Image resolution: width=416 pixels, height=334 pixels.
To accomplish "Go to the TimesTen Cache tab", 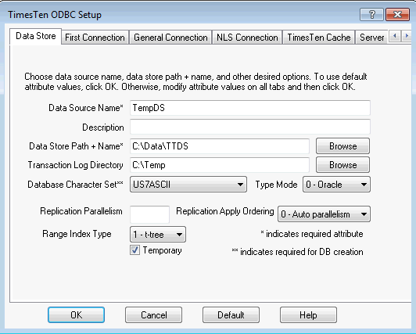I will click(x=318, y=38).
